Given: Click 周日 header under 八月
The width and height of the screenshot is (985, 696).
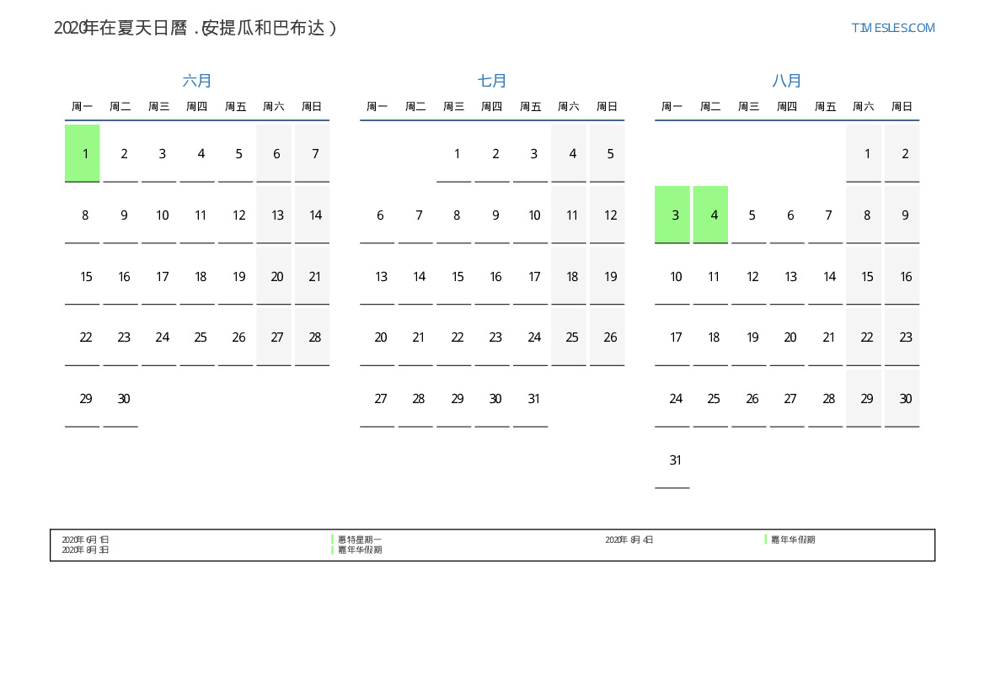Looking at the screenshot, I should click(902, 107).
